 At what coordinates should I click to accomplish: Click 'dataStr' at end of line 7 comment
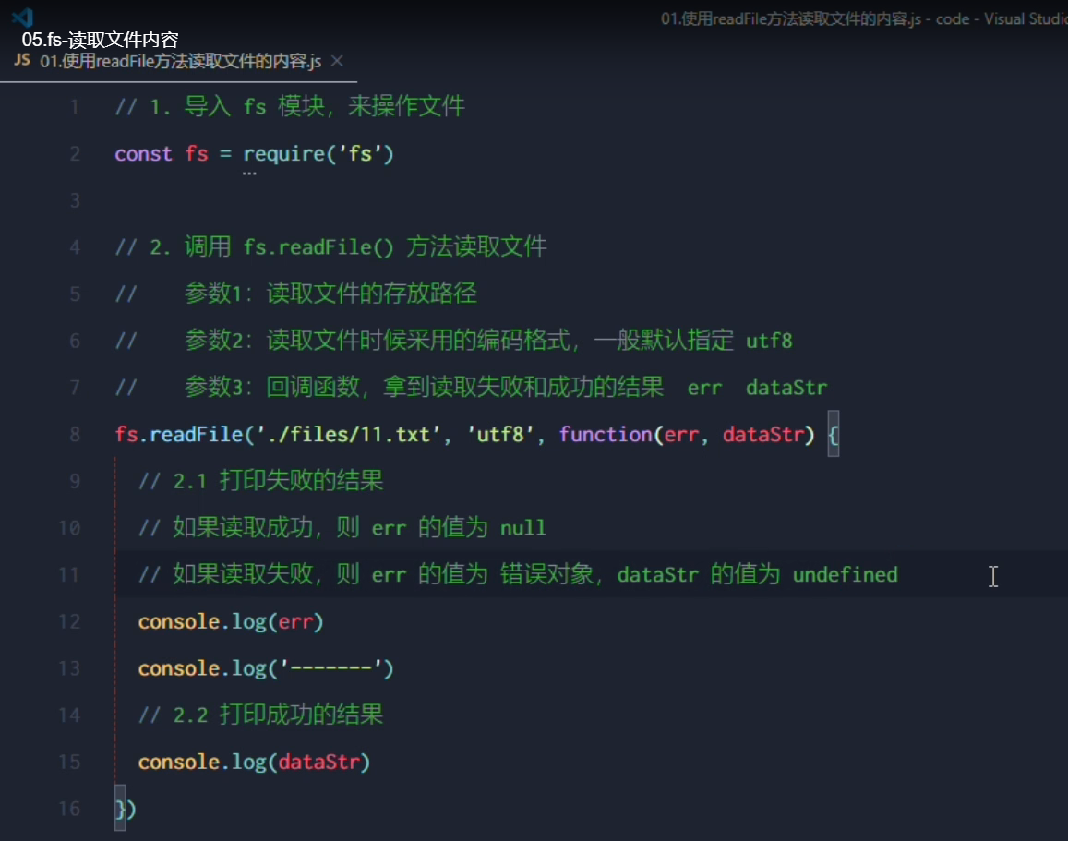(786, 388)
